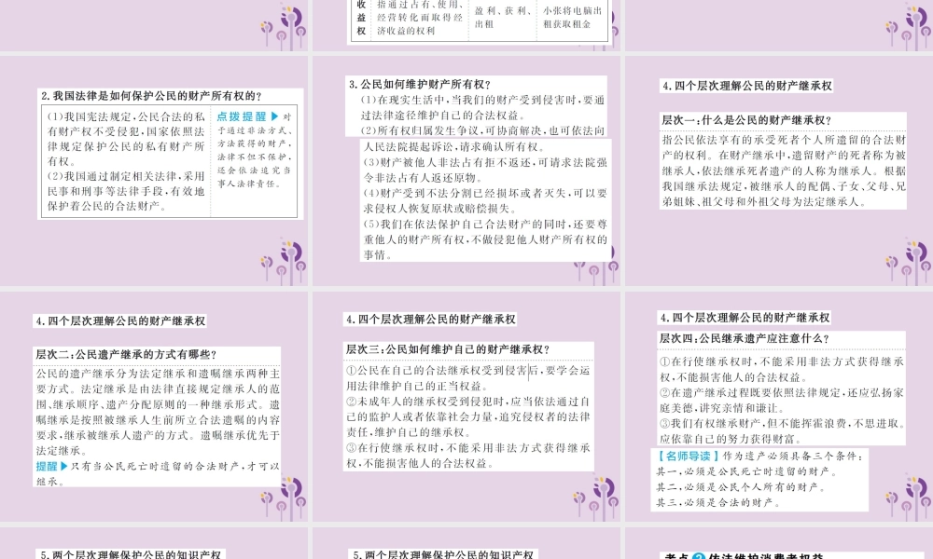Click title 4.四个层次理解公民的财产继承权 on 层次一 slide

(746, 86)
